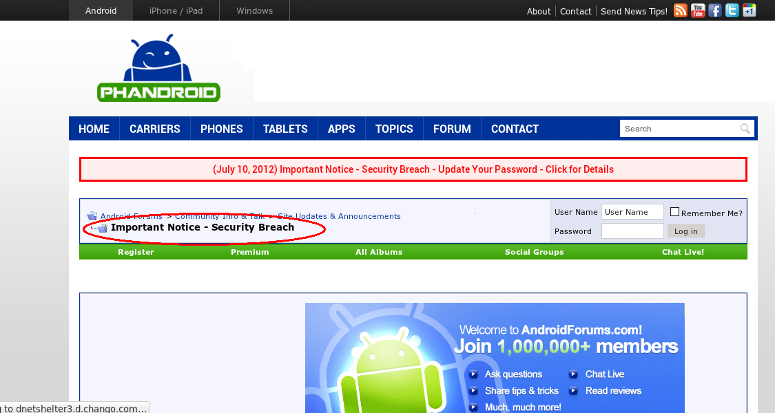775x413 pixels.
Task: Open the PHONES menu item
Action: (221, 129)
